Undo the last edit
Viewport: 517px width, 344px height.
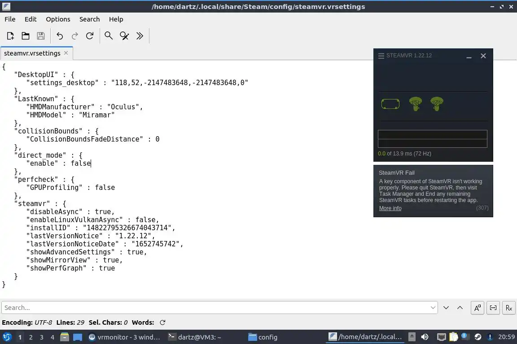pos(60,35)
